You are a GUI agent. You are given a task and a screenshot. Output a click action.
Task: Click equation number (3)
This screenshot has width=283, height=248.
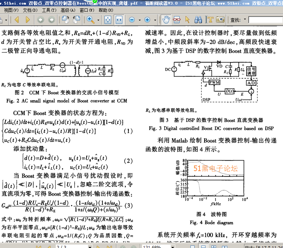point(128,205)
